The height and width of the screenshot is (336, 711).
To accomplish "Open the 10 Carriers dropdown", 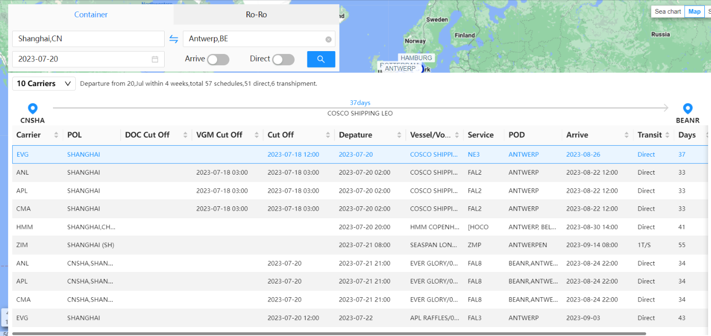I will pyautogui.click(x=44, y=84).
